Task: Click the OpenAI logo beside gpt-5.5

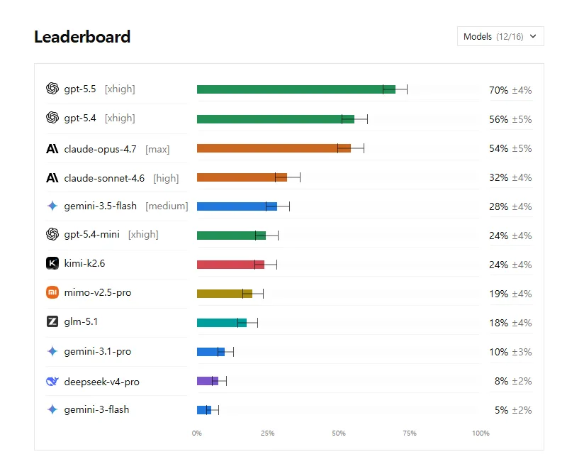Action: [52, 89]
